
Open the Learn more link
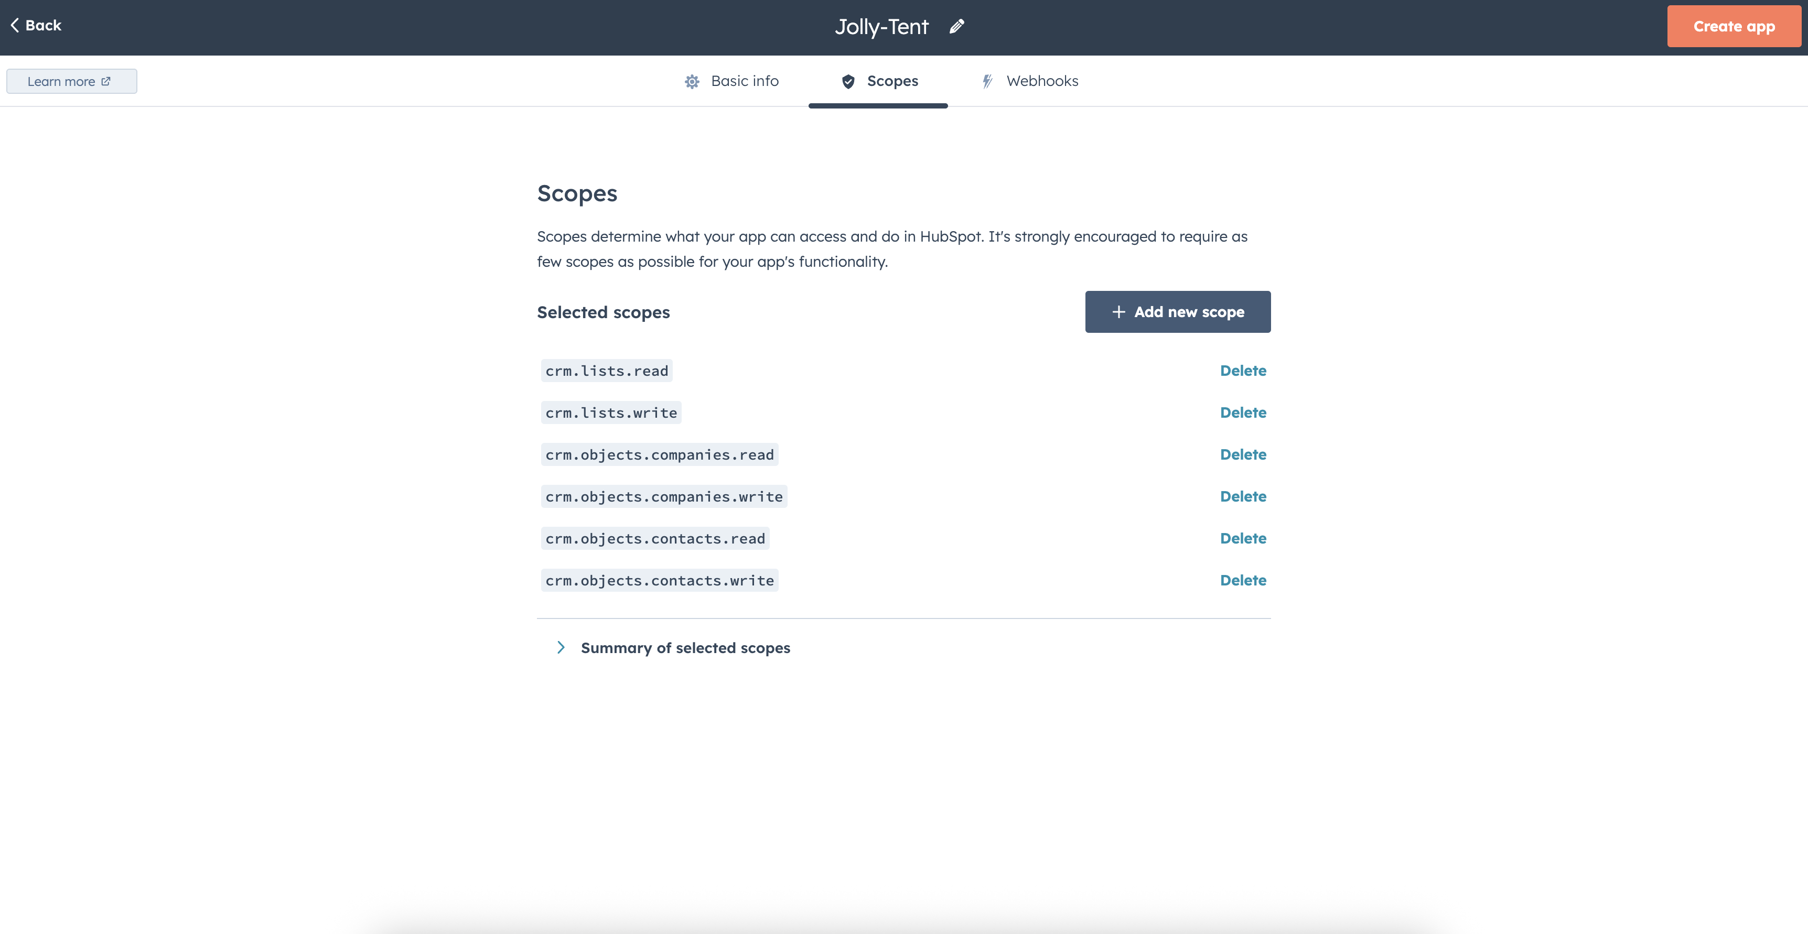pyautogui.click(x=62, y=81)
